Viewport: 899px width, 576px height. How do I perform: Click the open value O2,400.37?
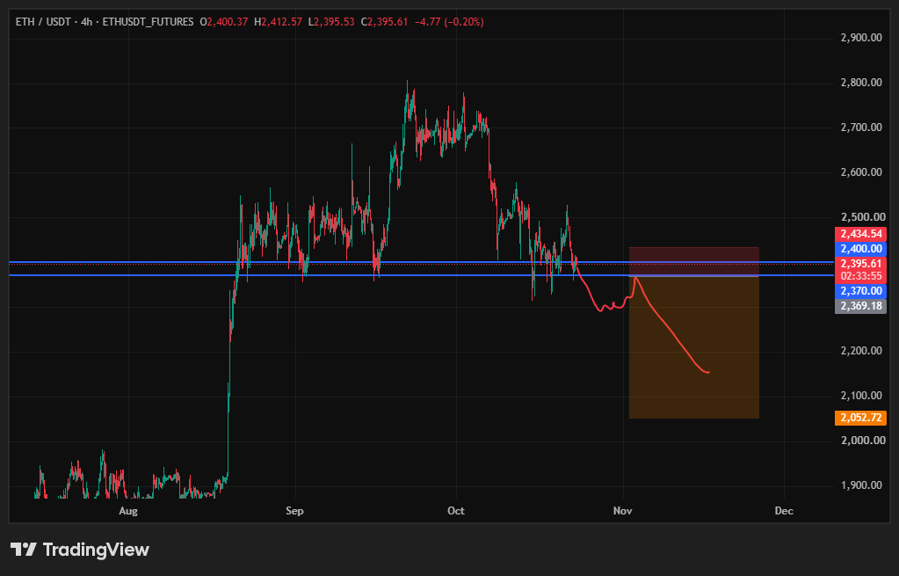(223, 22)
